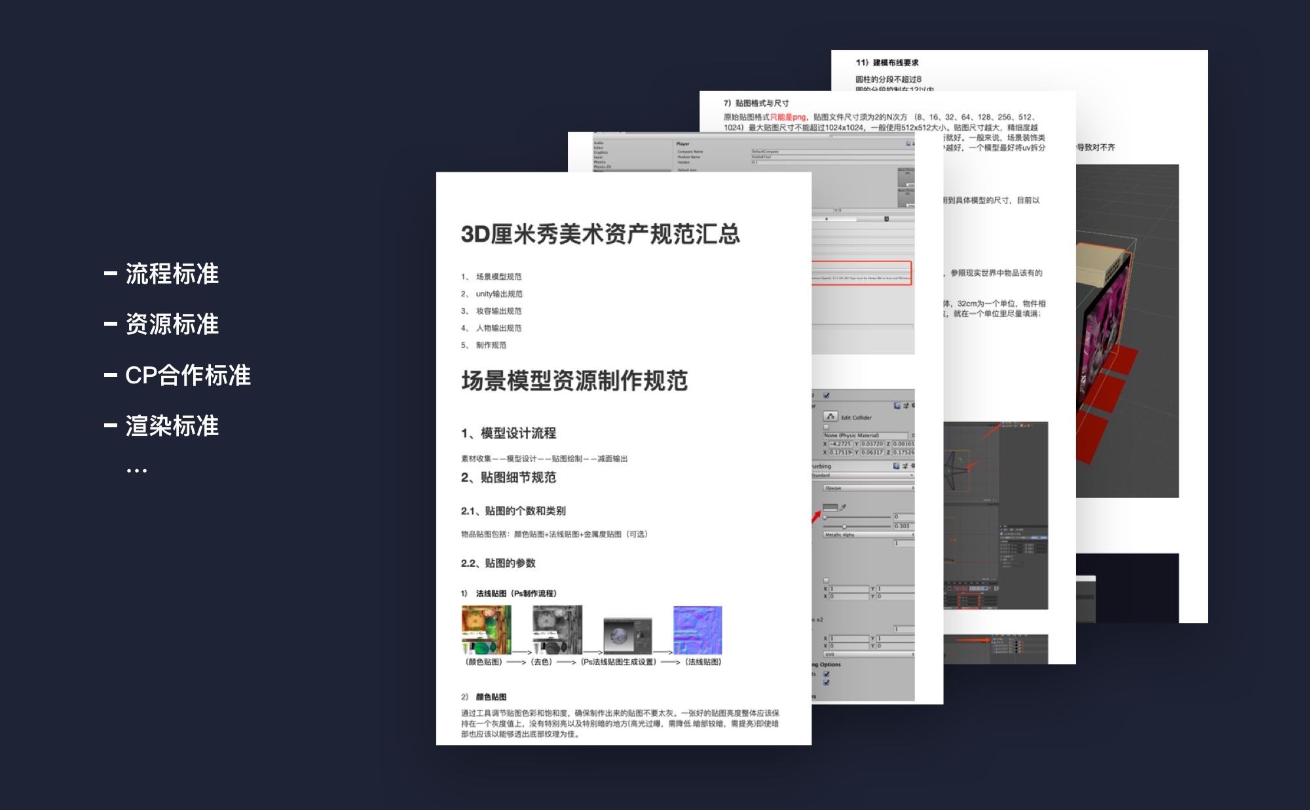1310x810 pixels.
Task: Click the Y field showing 0.06317
Action: point(872,452)
